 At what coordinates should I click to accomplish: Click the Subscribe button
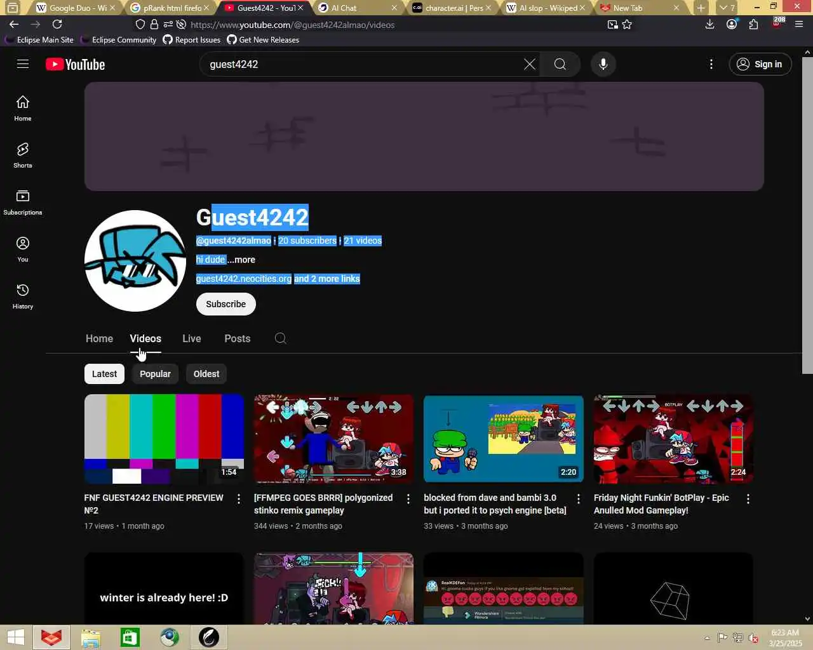click(x=225, y=304)
